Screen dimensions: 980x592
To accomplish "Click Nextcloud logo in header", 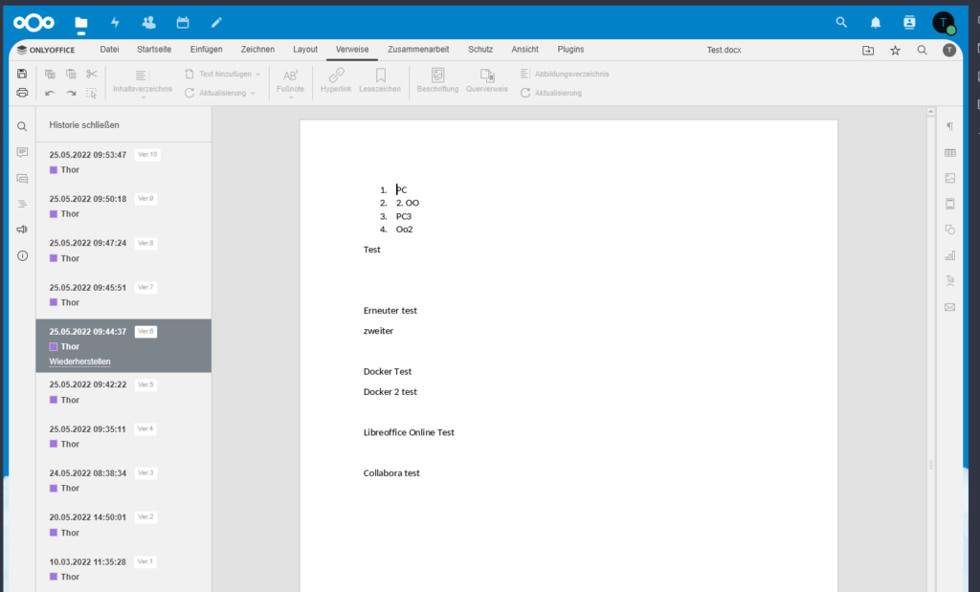I will point(33,23).
